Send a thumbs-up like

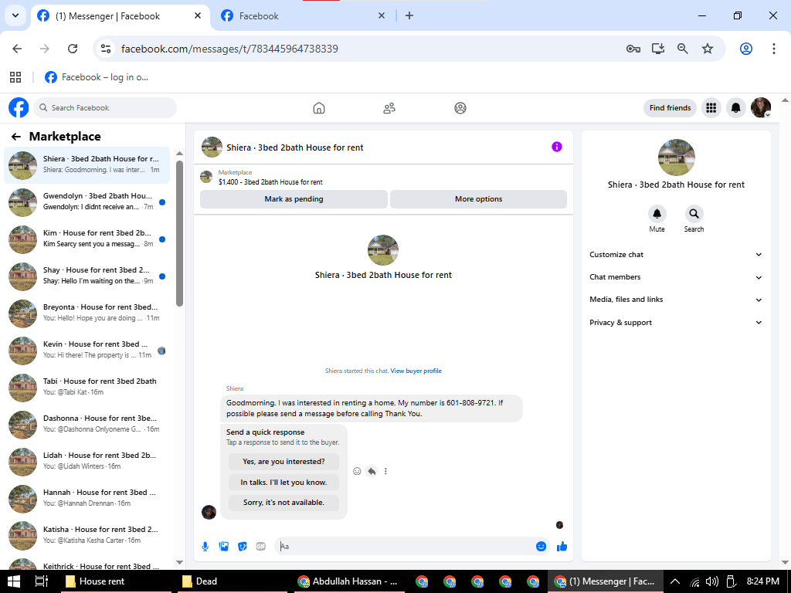(562, 547)
